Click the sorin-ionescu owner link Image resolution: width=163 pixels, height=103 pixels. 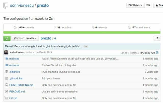(22, 5)
